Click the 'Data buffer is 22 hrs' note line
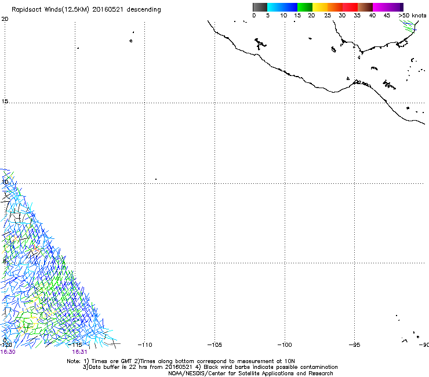Screen dimensions: 429x377 (x=210, y=367)
